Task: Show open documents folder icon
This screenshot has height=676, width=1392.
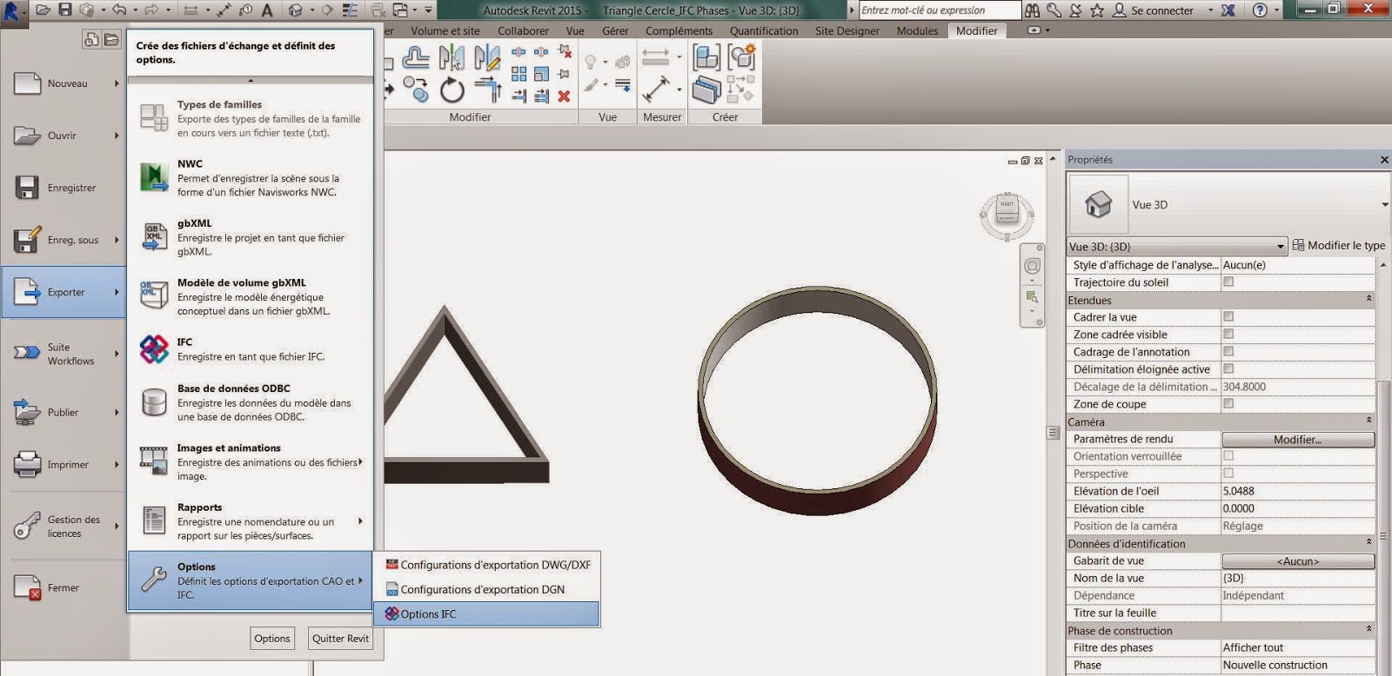Action: 111,40
